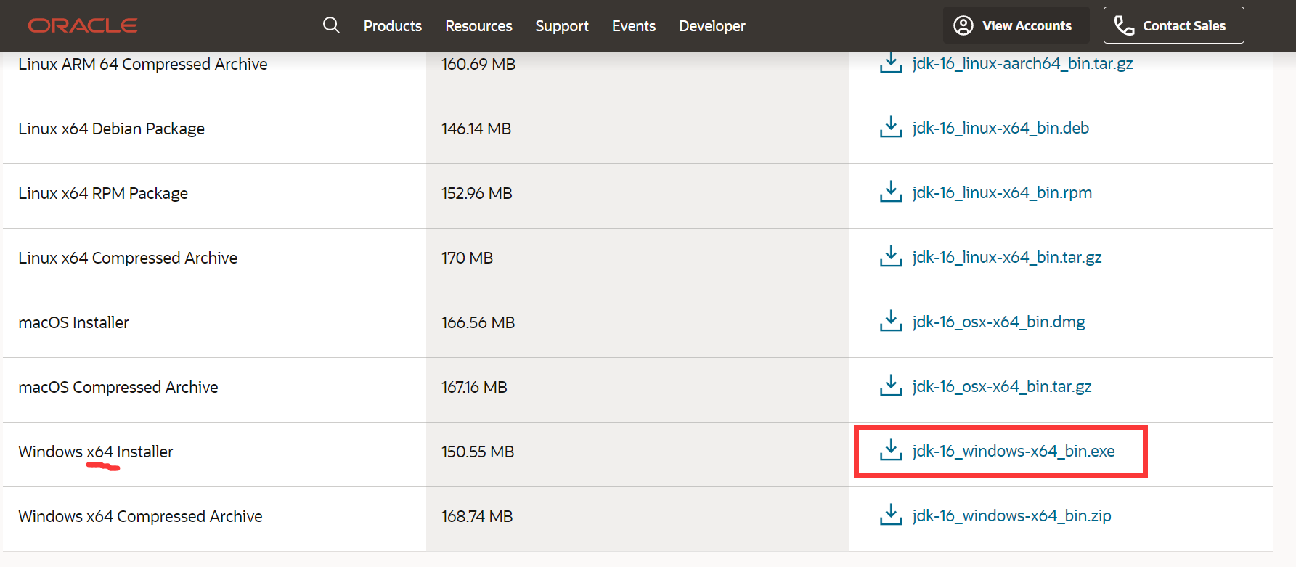The width and height of the screenshot is (1296, 567).
Task: Select 'Windows x64 Compressed Archive' text
Action: (140, 516)
